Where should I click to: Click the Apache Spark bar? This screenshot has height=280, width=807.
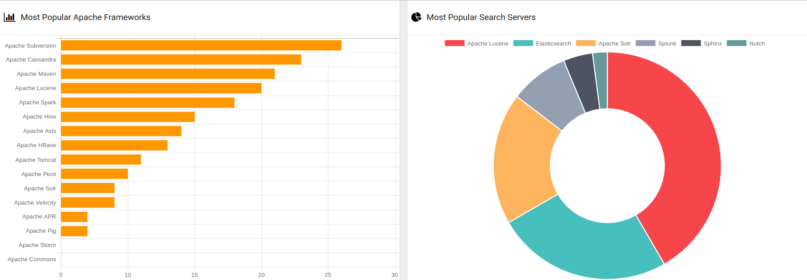pyautogui.click(x=148, y=103)
